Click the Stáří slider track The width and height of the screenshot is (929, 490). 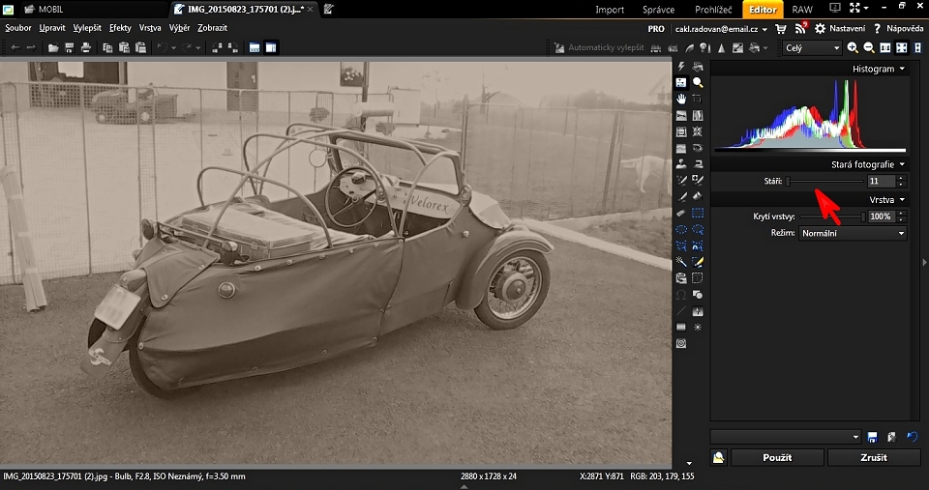coord(825,181)
